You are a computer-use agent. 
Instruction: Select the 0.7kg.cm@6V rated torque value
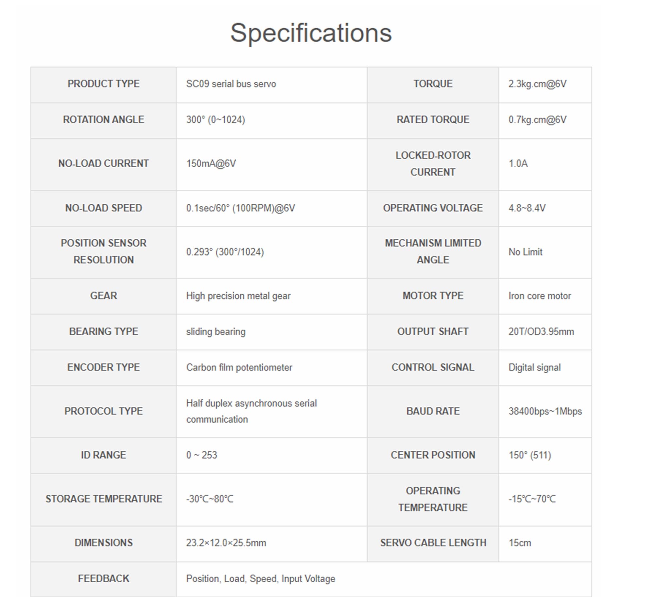537,120
